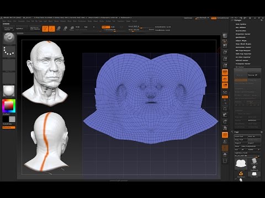Collapse the Zplugin palette header
265x198 pixels.
point(238,20)
